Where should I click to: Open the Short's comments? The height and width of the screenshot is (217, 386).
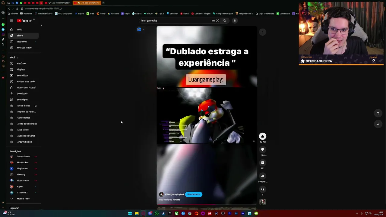263,163
